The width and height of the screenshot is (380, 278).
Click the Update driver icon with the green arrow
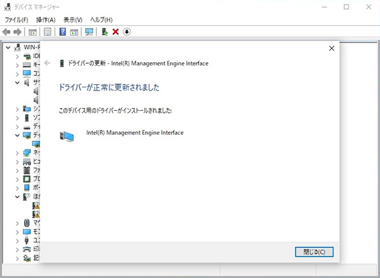click(x=104, y=32)
